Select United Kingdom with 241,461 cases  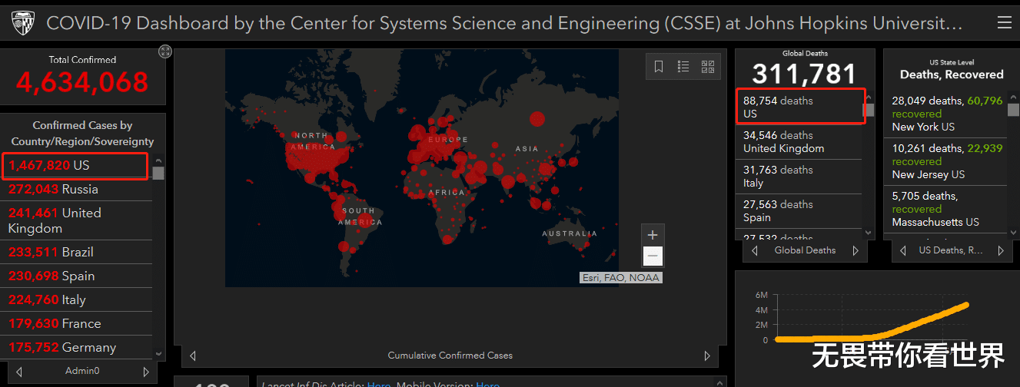(77, 220)
